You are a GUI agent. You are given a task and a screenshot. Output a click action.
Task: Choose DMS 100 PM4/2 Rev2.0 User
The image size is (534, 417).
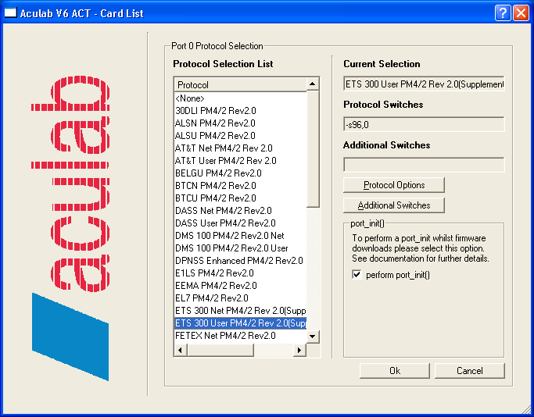241,248
